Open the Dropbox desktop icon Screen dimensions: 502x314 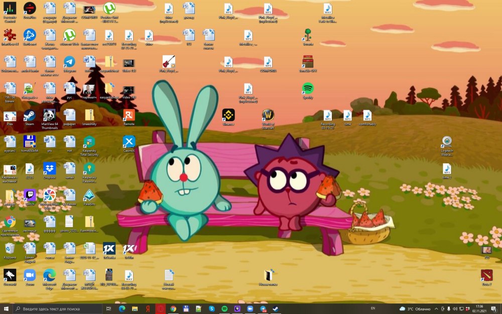[49, 171]
